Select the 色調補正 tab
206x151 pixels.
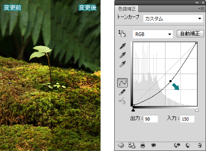[x=127, y=9]
